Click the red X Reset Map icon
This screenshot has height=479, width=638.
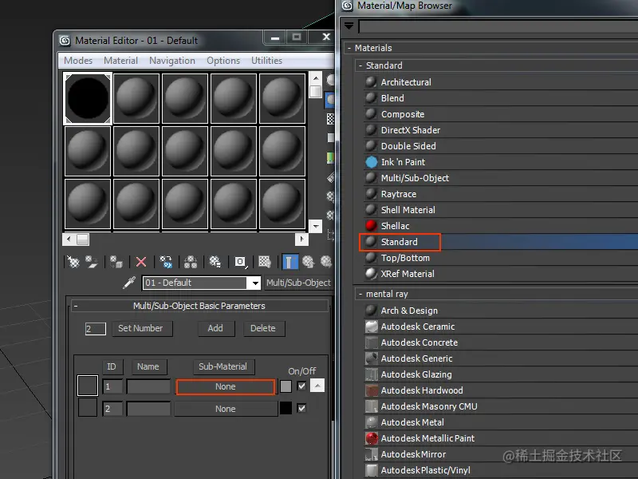click(141, 262)
